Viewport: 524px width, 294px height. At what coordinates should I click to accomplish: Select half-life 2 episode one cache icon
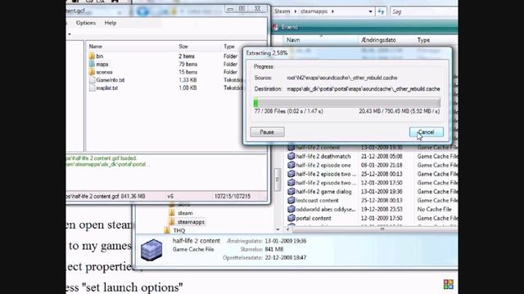click(x=291, y=165)
